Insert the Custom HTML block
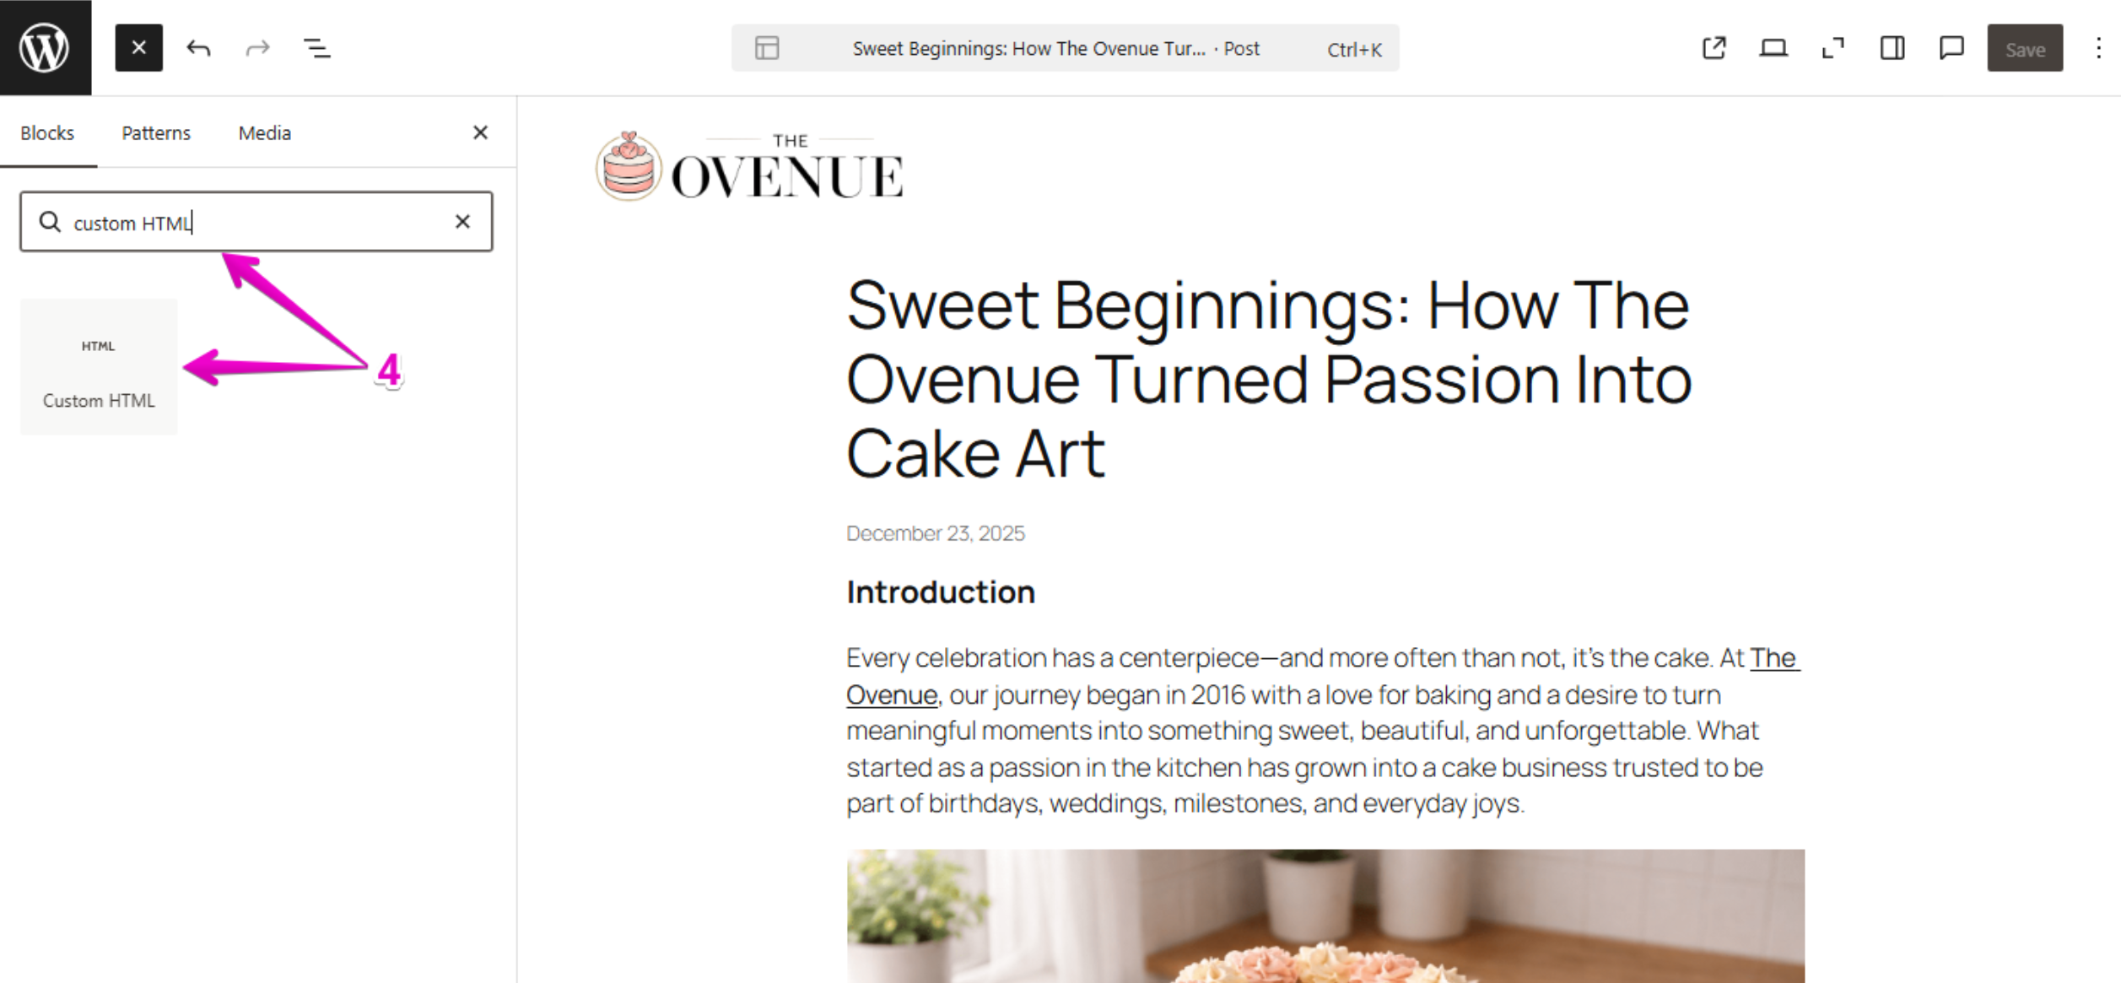The width and height of the screenshot is (2121, 983). coord(99,367)
